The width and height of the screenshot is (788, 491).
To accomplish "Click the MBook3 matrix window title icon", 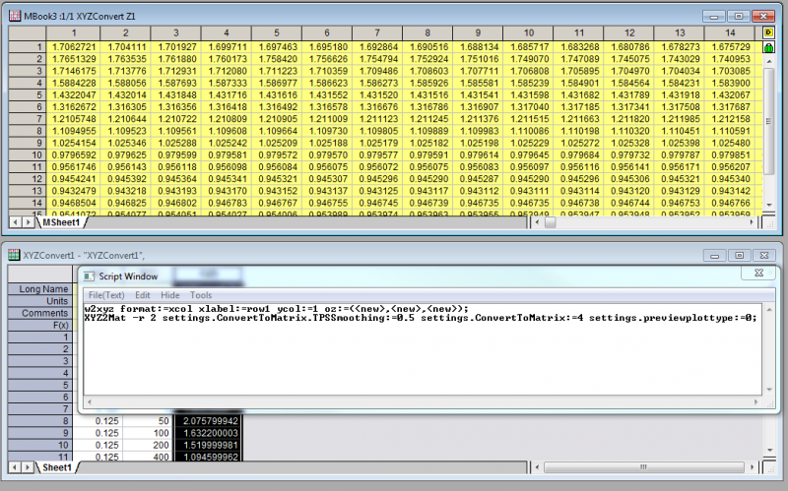I will 14,16.
